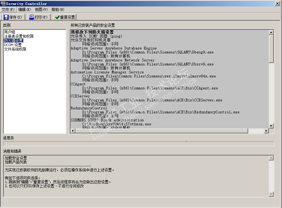Click the S7otbxsx.exe path line
This screenshot has width=282, height=208.
[x=117, y=124]
